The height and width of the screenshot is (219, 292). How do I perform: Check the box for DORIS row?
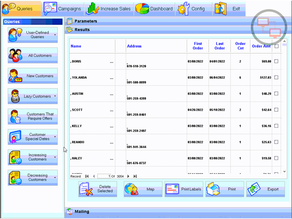(x=276, y=61)
